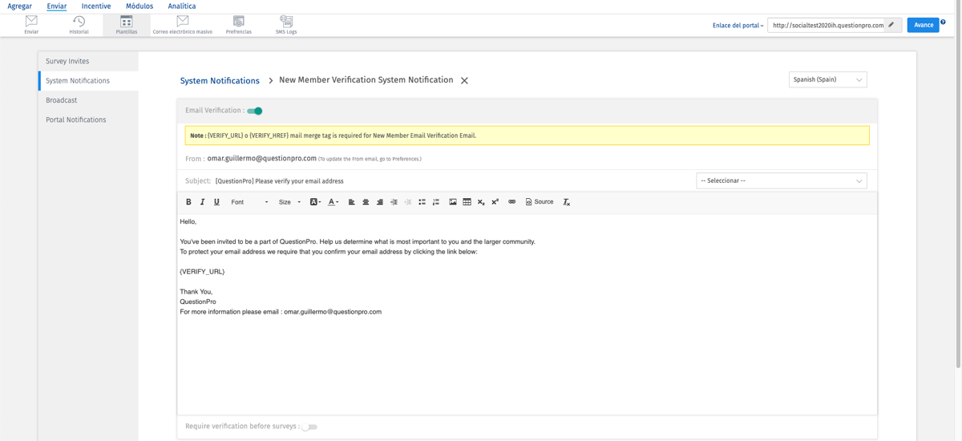
Task: Open Correo electrónico masivo
Action: (183, 25)
